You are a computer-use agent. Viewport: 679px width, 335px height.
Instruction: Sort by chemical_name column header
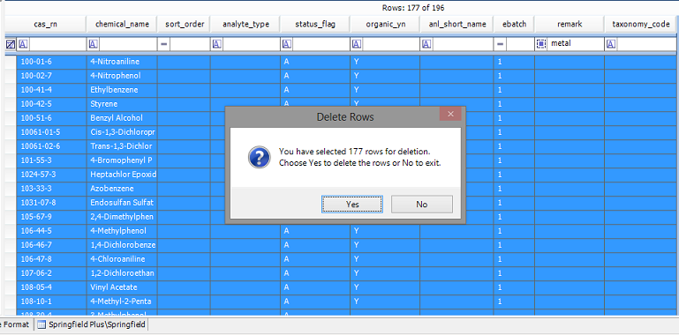tap(122, 24)
